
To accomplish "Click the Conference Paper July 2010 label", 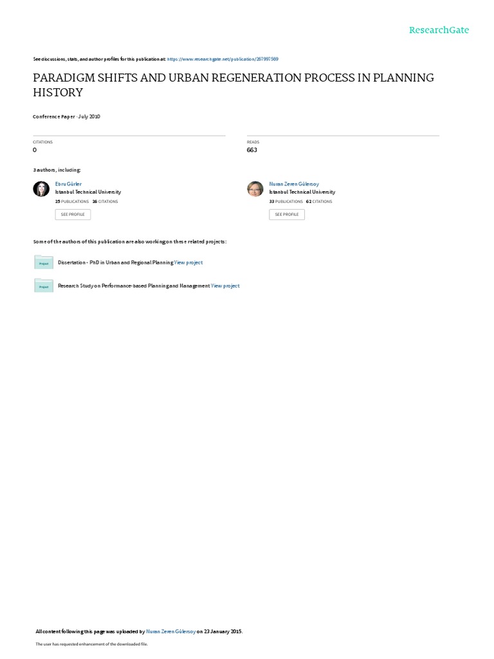I will coord(66,117).
